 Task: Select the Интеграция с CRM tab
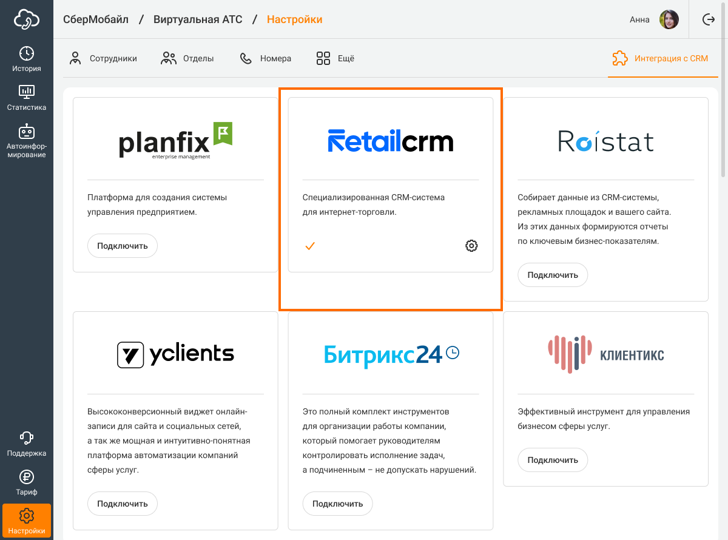[661, 59]
